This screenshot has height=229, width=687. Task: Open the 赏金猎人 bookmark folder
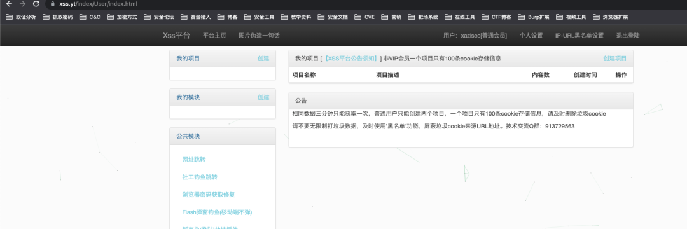tap(195, 17)
